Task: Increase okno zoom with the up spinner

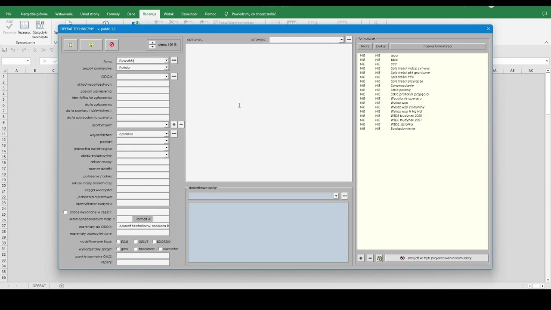Action: (x=152, y=42)
